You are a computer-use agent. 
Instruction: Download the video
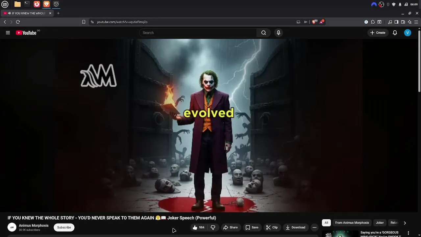pos(295,227)
